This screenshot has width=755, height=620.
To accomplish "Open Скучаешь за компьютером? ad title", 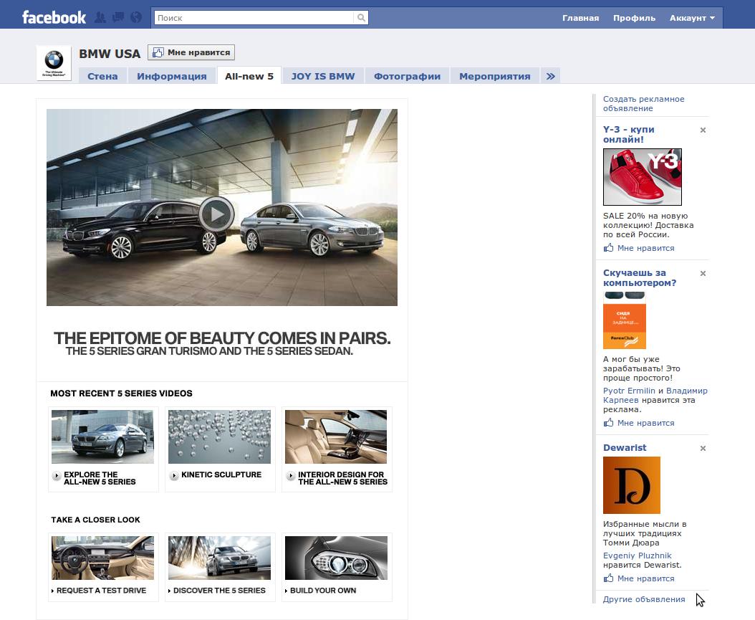I will 640,278.
